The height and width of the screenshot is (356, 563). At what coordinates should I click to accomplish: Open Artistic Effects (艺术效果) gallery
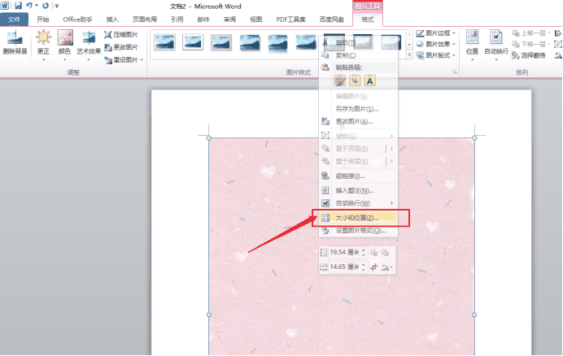(87, 41)
